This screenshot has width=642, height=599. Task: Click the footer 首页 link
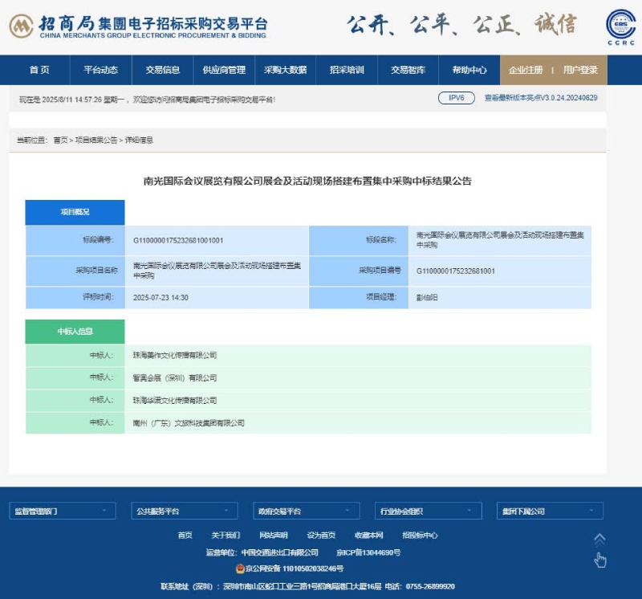coord(185,535)
